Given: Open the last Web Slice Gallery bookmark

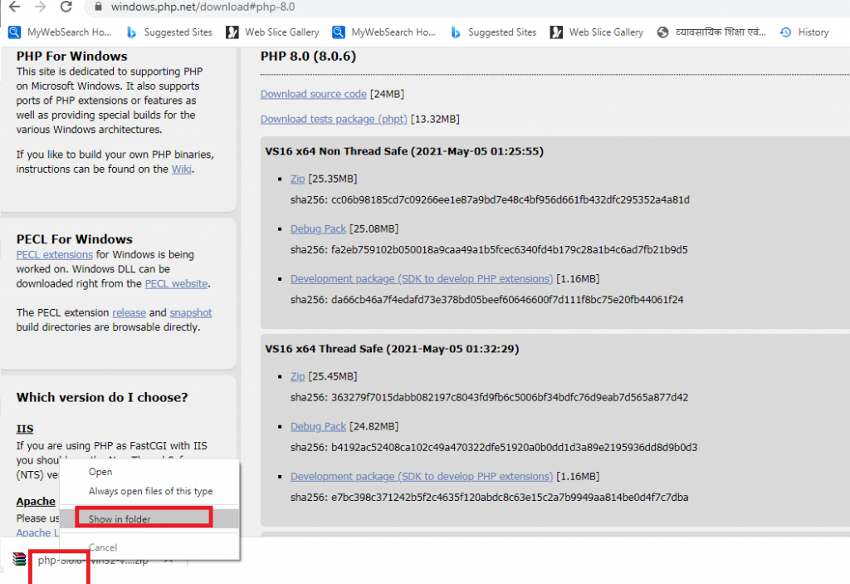Looking at the screenshot, I should 597,32.
